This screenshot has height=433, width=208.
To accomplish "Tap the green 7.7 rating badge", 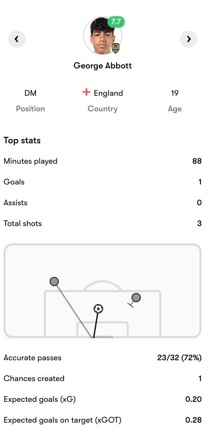I will tap(116, 22).
